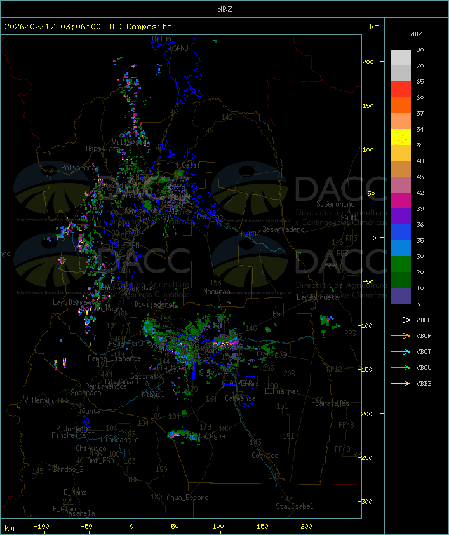Click the 'VBCU' legend label
The image size is (449, 535).
tap(424, 367)
